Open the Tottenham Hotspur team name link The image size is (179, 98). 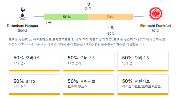tap(22, 26)
